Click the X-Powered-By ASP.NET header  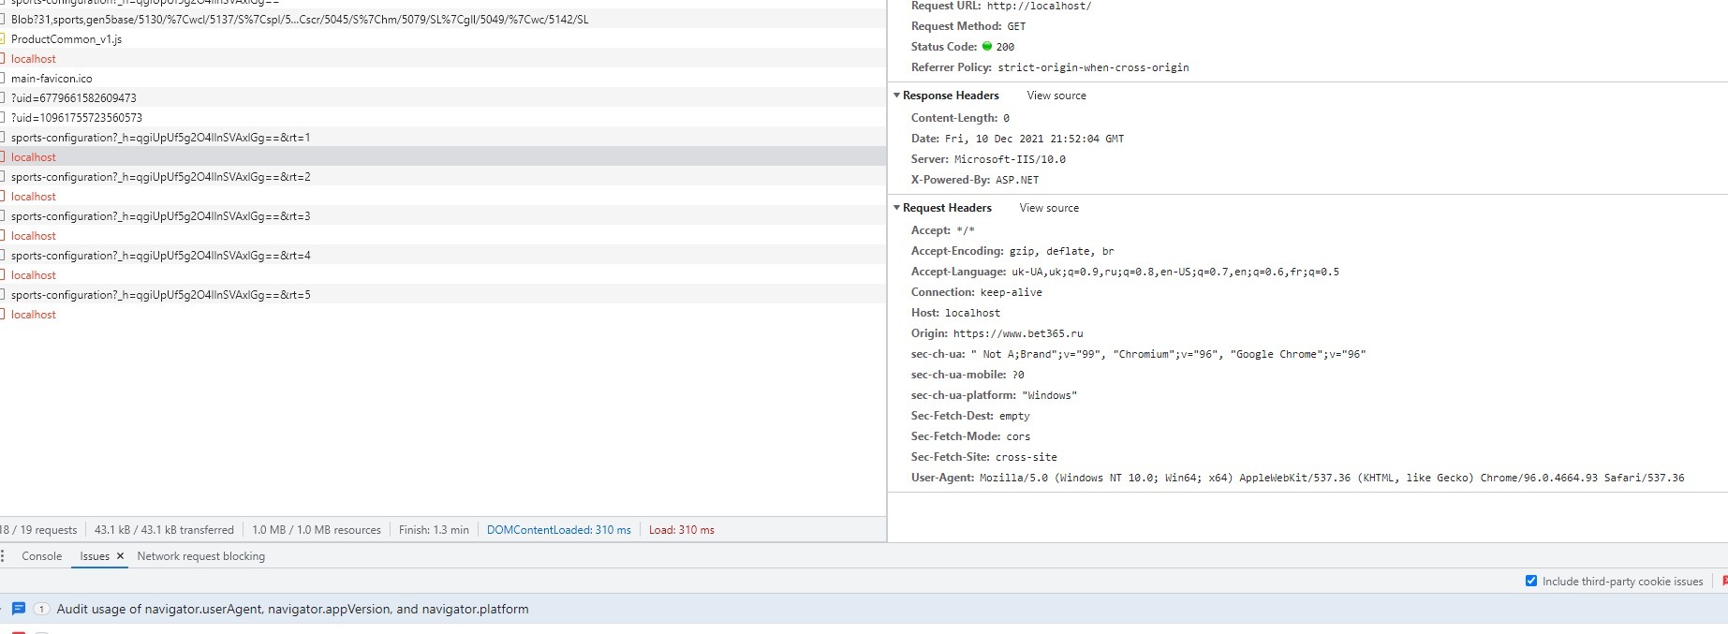975,180
